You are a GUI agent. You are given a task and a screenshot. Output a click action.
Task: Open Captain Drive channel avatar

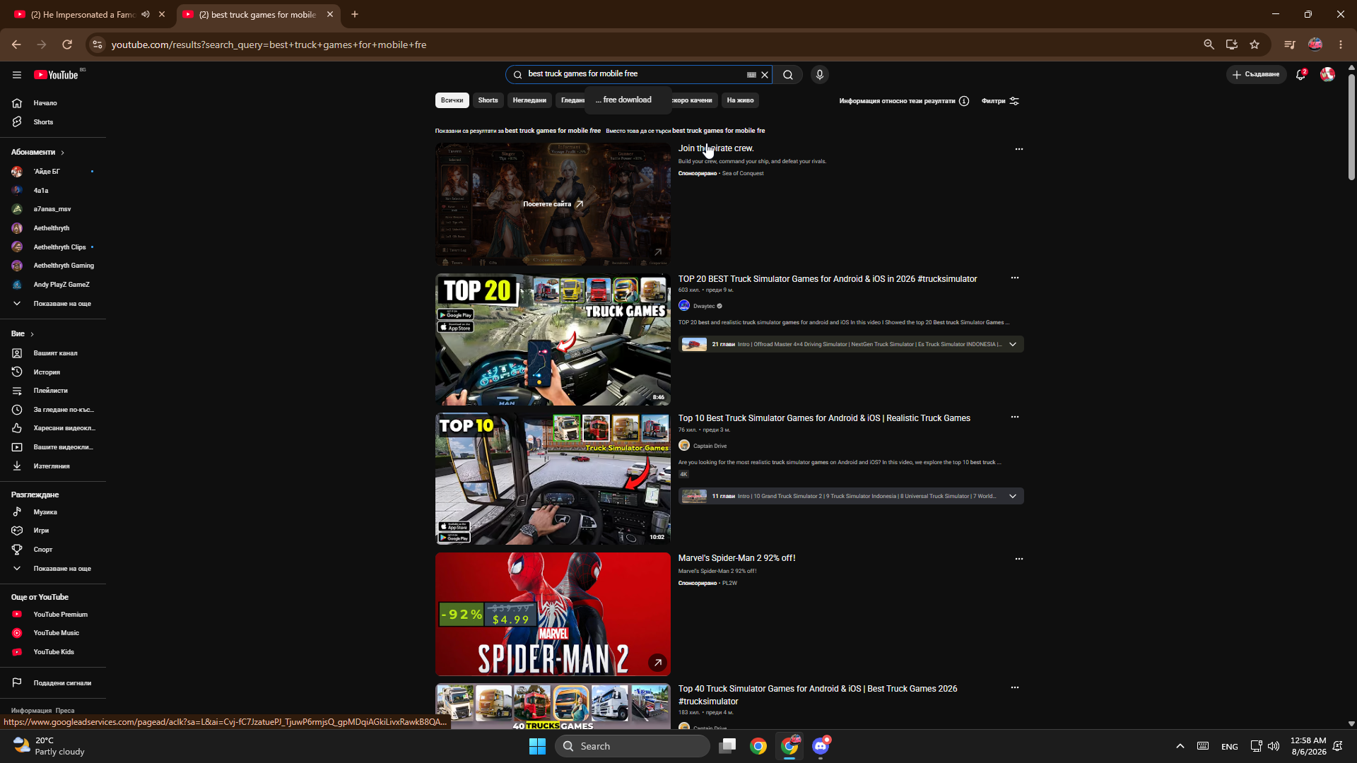coord(684,445)
